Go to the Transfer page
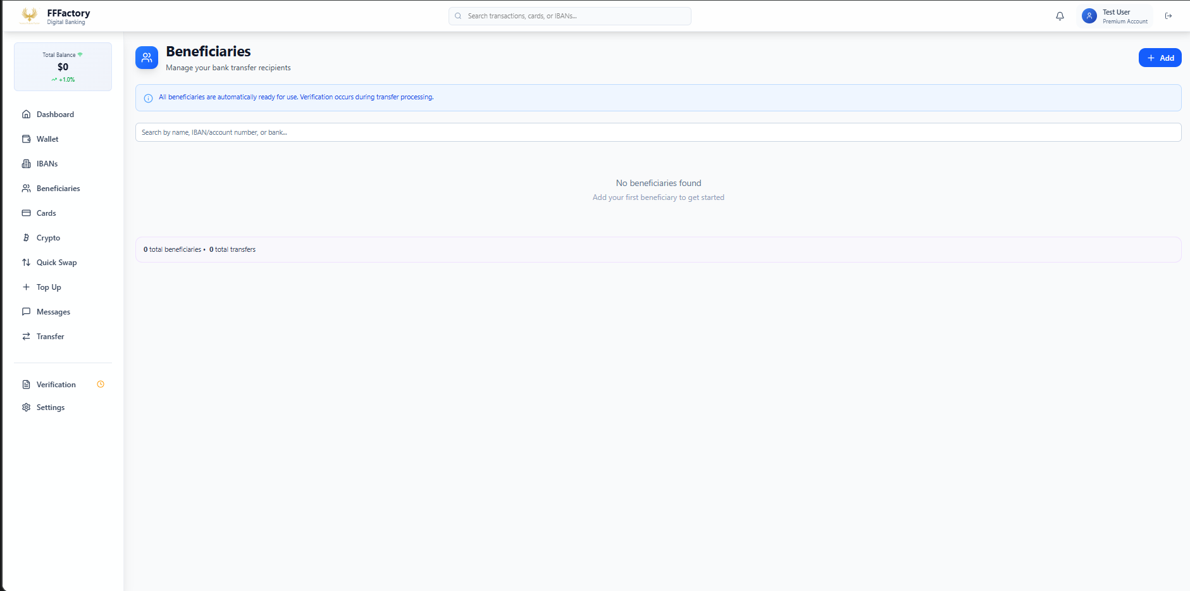 [50, 337]
